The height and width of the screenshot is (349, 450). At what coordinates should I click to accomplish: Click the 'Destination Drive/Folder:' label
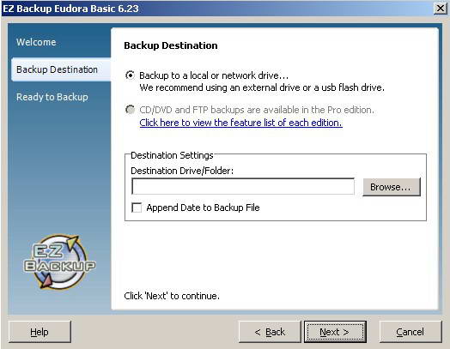[x=182, y=171]
